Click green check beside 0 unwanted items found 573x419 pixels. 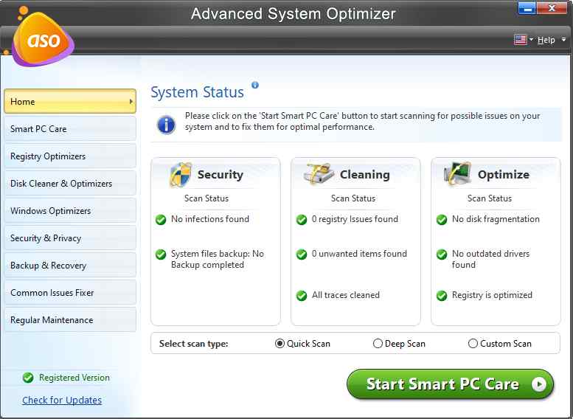click(x=302, y=254)
